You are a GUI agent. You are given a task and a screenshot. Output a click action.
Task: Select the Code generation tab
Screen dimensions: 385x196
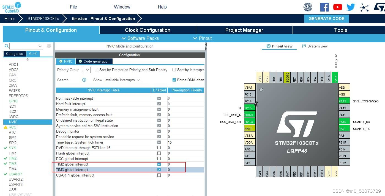pyautogui.click(x=94, y=61)
